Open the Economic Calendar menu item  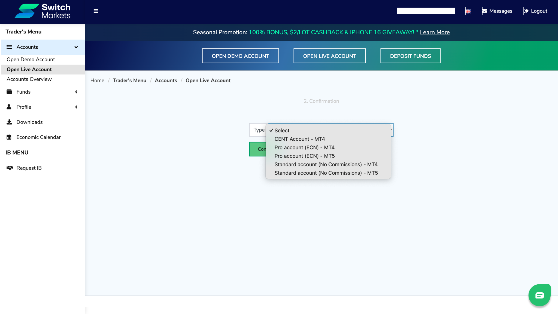point(38,137)
